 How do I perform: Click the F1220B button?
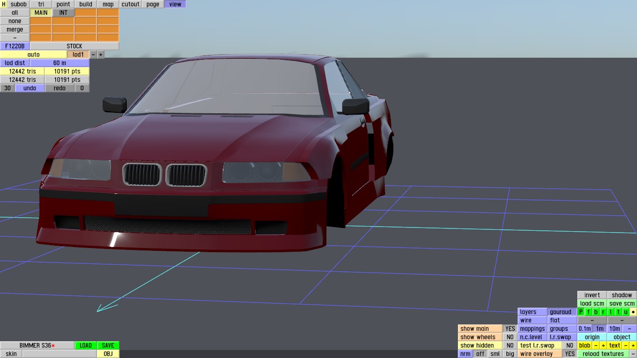(x=15, y=46)
